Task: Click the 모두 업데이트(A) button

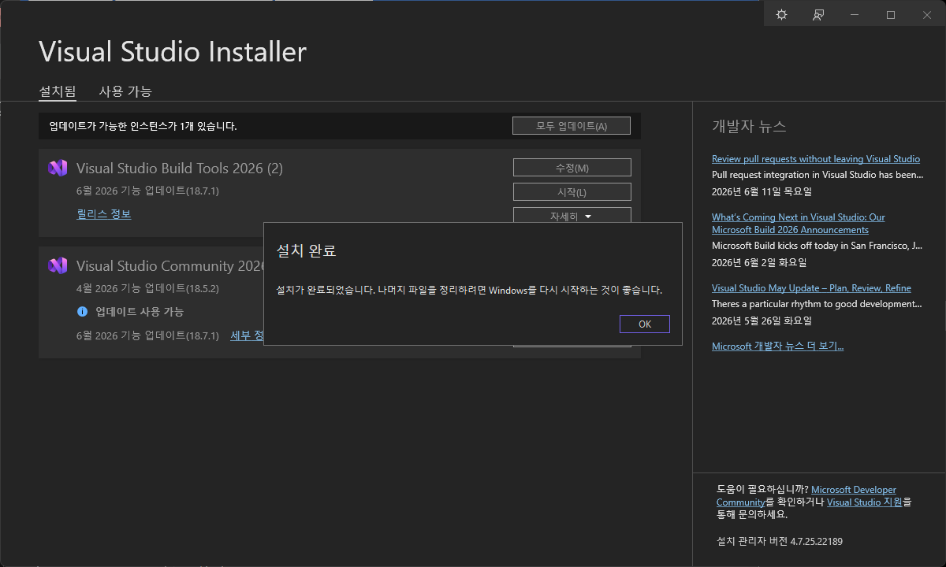Action: click(x=572, y=126)
